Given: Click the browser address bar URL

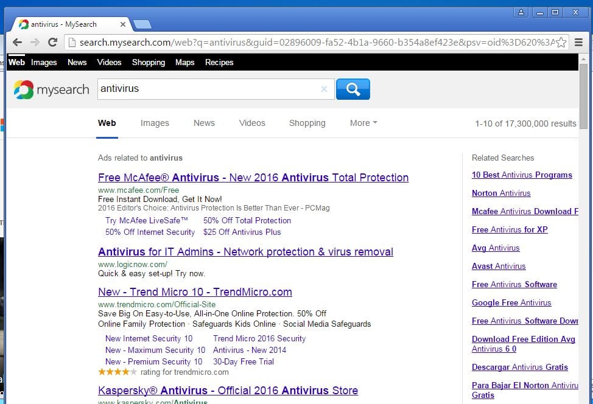Looking at the screenshot, I should (317, 43).
